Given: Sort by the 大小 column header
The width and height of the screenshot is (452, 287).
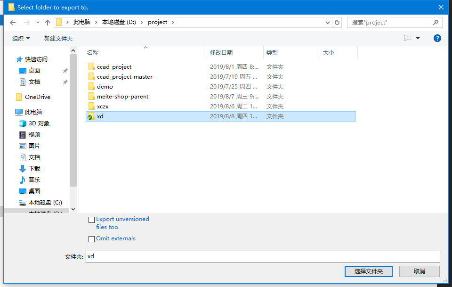Looking at the screenshot, I should coord(328,52).
